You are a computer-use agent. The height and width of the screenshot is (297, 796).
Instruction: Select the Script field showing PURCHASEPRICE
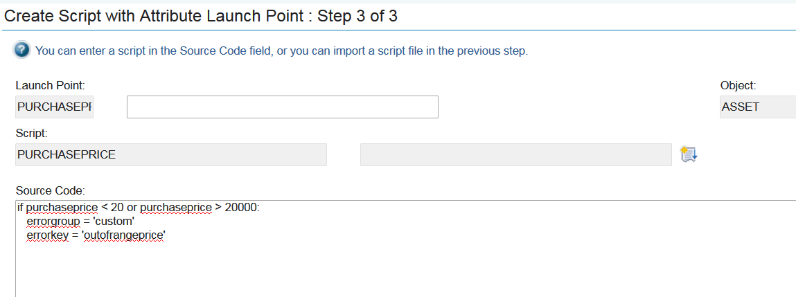[x=170, y=155]
